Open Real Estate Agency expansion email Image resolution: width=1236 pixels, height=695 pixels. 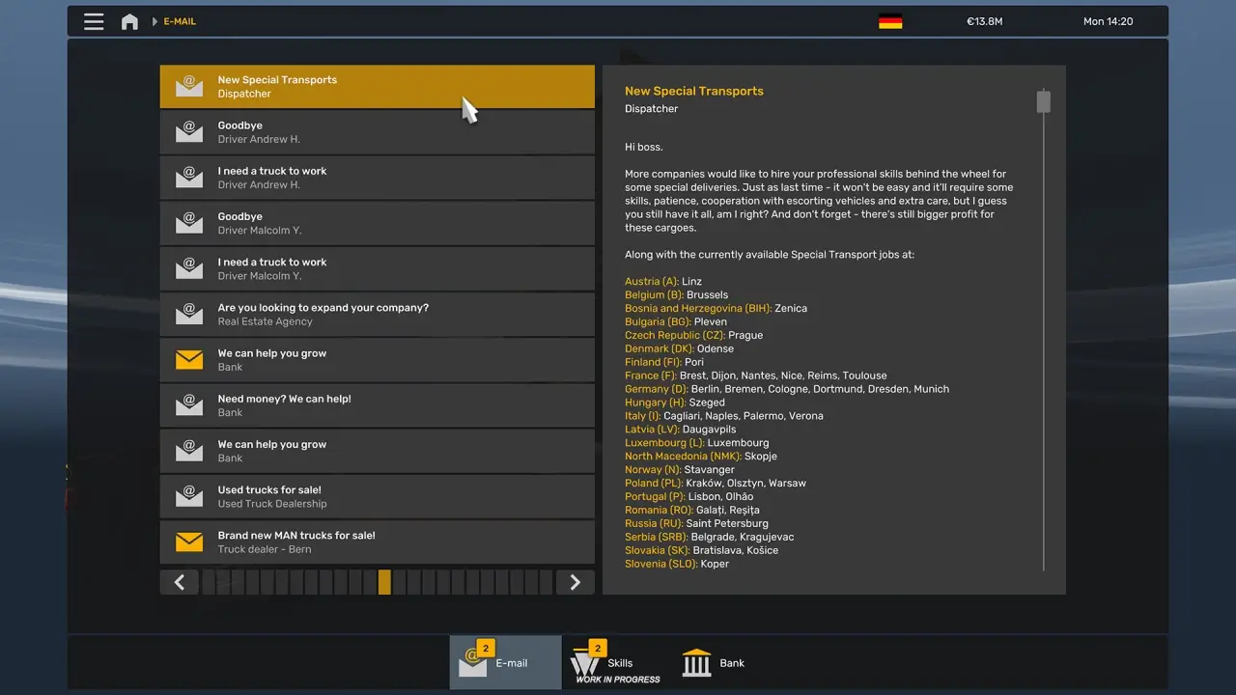coord(378,315)
